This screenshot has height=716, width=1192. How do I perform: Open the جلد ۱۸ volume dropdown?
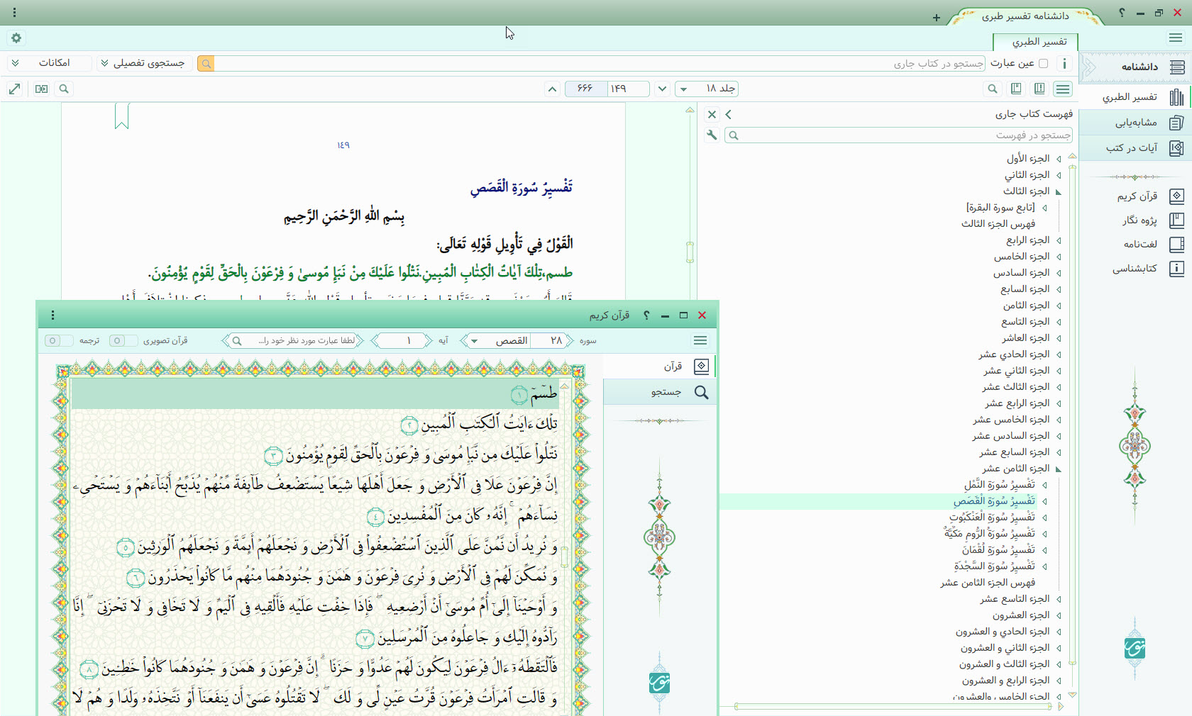706,89
